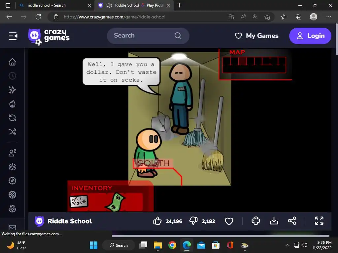Share the Riddle School game
338x253 pixels.
292,221
